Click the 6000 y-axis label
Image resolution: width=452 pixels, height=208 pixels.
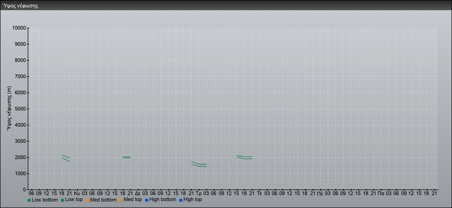(20, 92)
